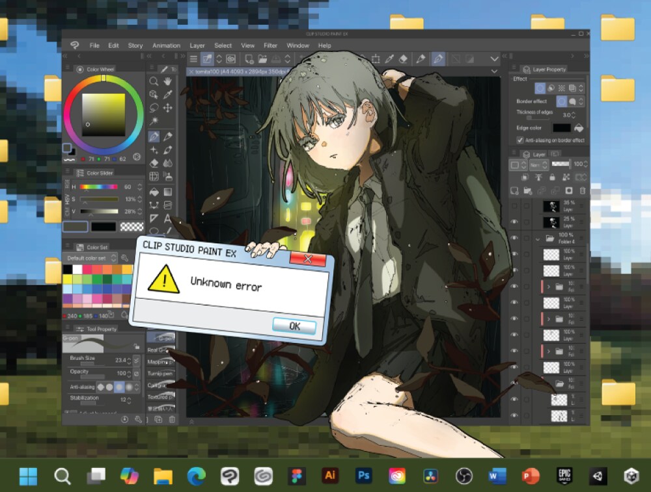Viewport: 651px width, 492px height.
Task: Select the Hand move tool
Action: (x=168, y=81)
